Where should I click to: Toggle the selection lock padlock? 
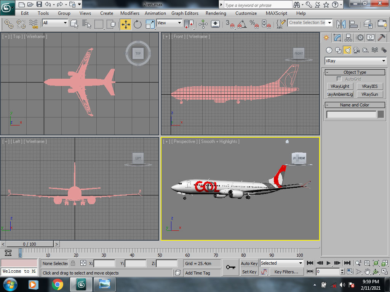click(x=73, y=263)
